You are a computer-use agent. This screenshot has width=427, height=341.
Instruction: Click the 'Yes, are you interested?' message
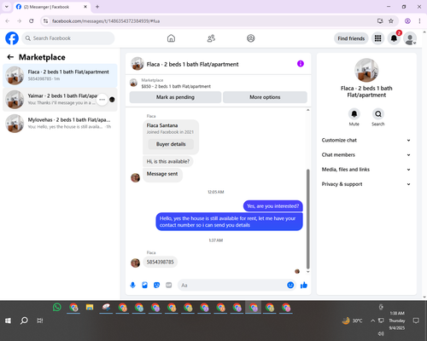273,206
